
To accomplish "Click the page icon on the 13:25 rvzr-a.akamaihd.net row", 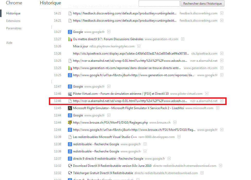I will pyautogui.click(x=70, y=61).
